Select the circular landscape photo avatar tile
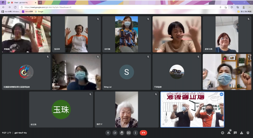Viewport: 253px width, 138px height. (x=177, y=72)
